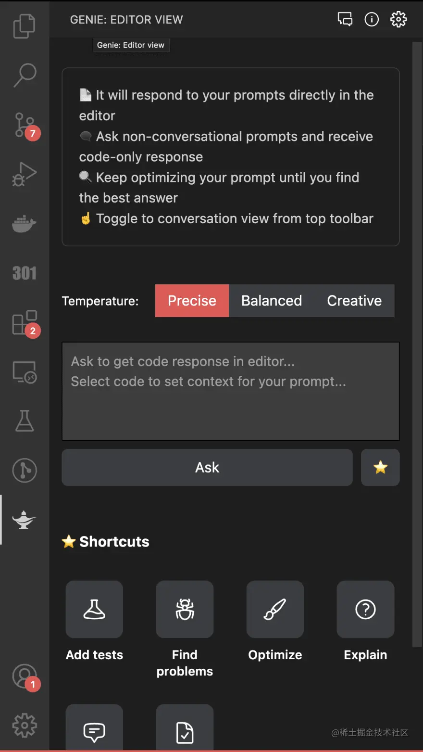Click the info icon in Genie header

372,19
